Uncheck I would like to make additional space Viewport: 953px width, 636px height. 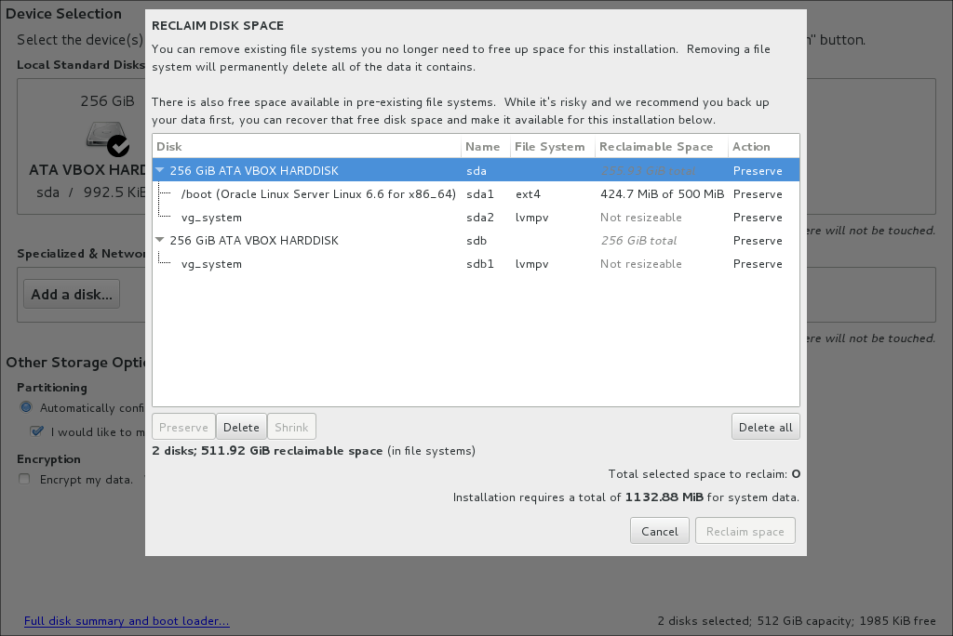coord(35,431)
